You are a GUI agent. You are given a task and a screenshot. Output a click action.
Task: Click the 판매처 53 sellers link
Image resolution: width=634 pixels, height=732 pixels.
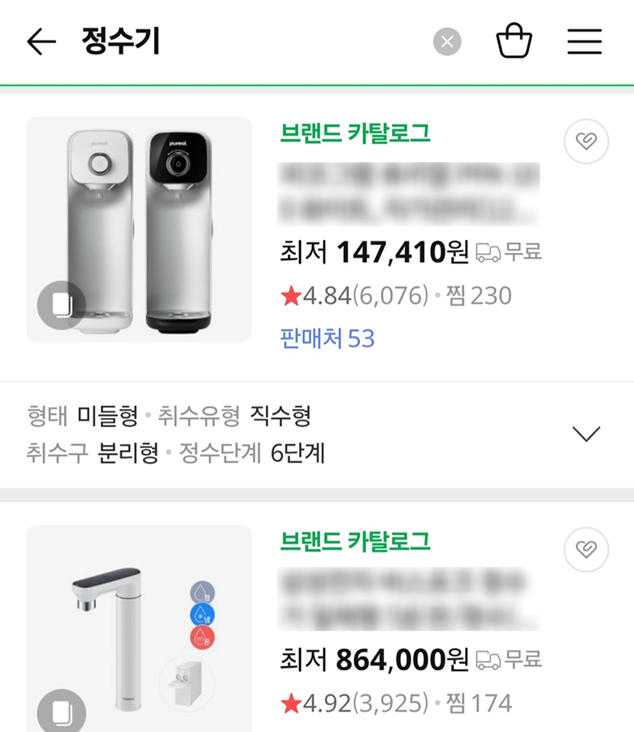tap(328, 338)
